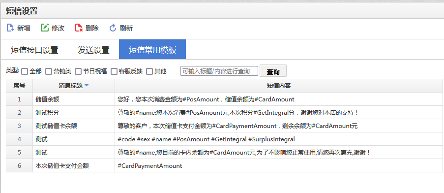444x193 pixels.
Task: Click the content with 剩余余额为#CardAmount元
Action: pos(237,126)
